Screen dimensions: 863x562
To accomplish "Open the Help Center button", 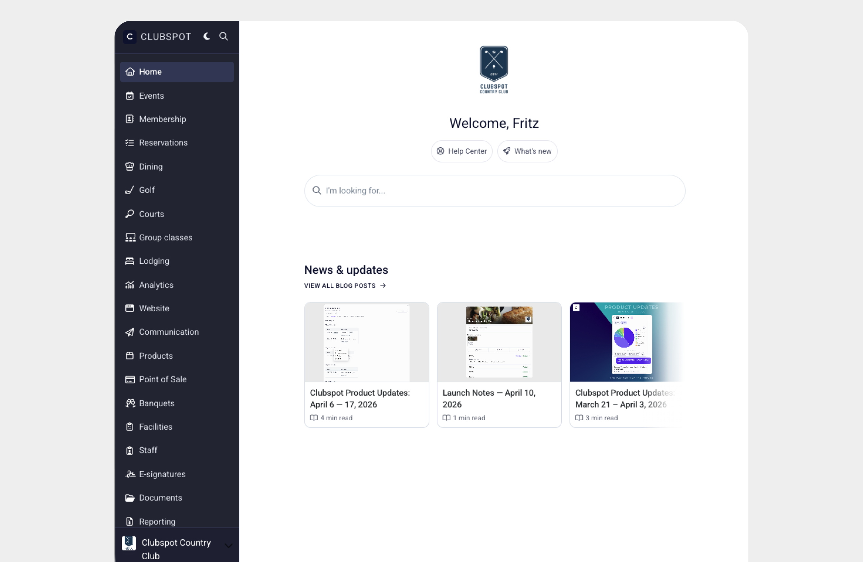I will tap(461, 151).
